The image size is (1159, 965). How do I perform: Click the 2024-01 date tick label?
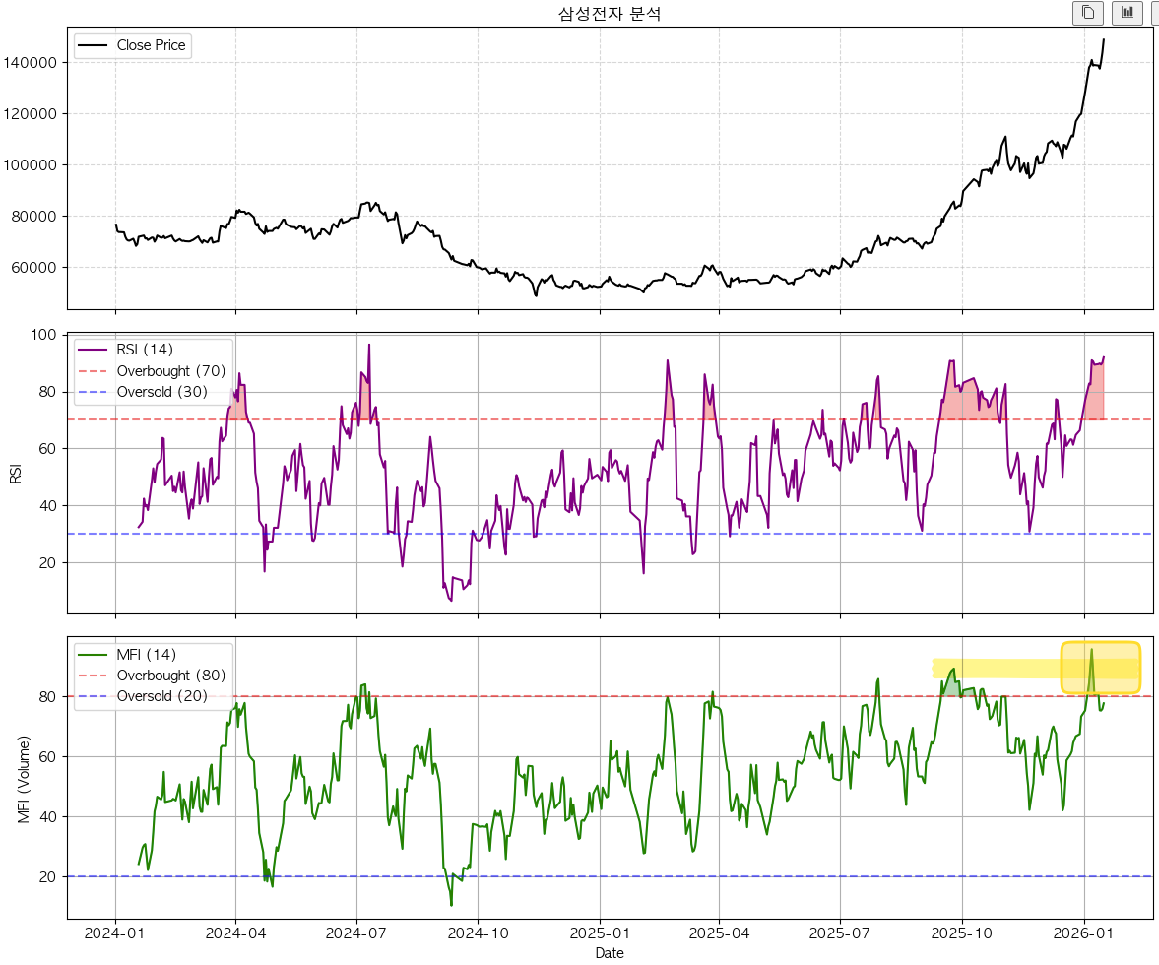[114, 933]
